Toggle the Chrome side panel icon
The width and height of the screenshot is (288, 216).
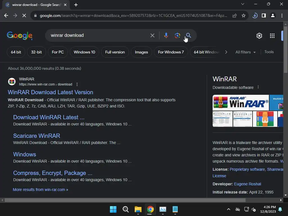[x=264, y=16]
